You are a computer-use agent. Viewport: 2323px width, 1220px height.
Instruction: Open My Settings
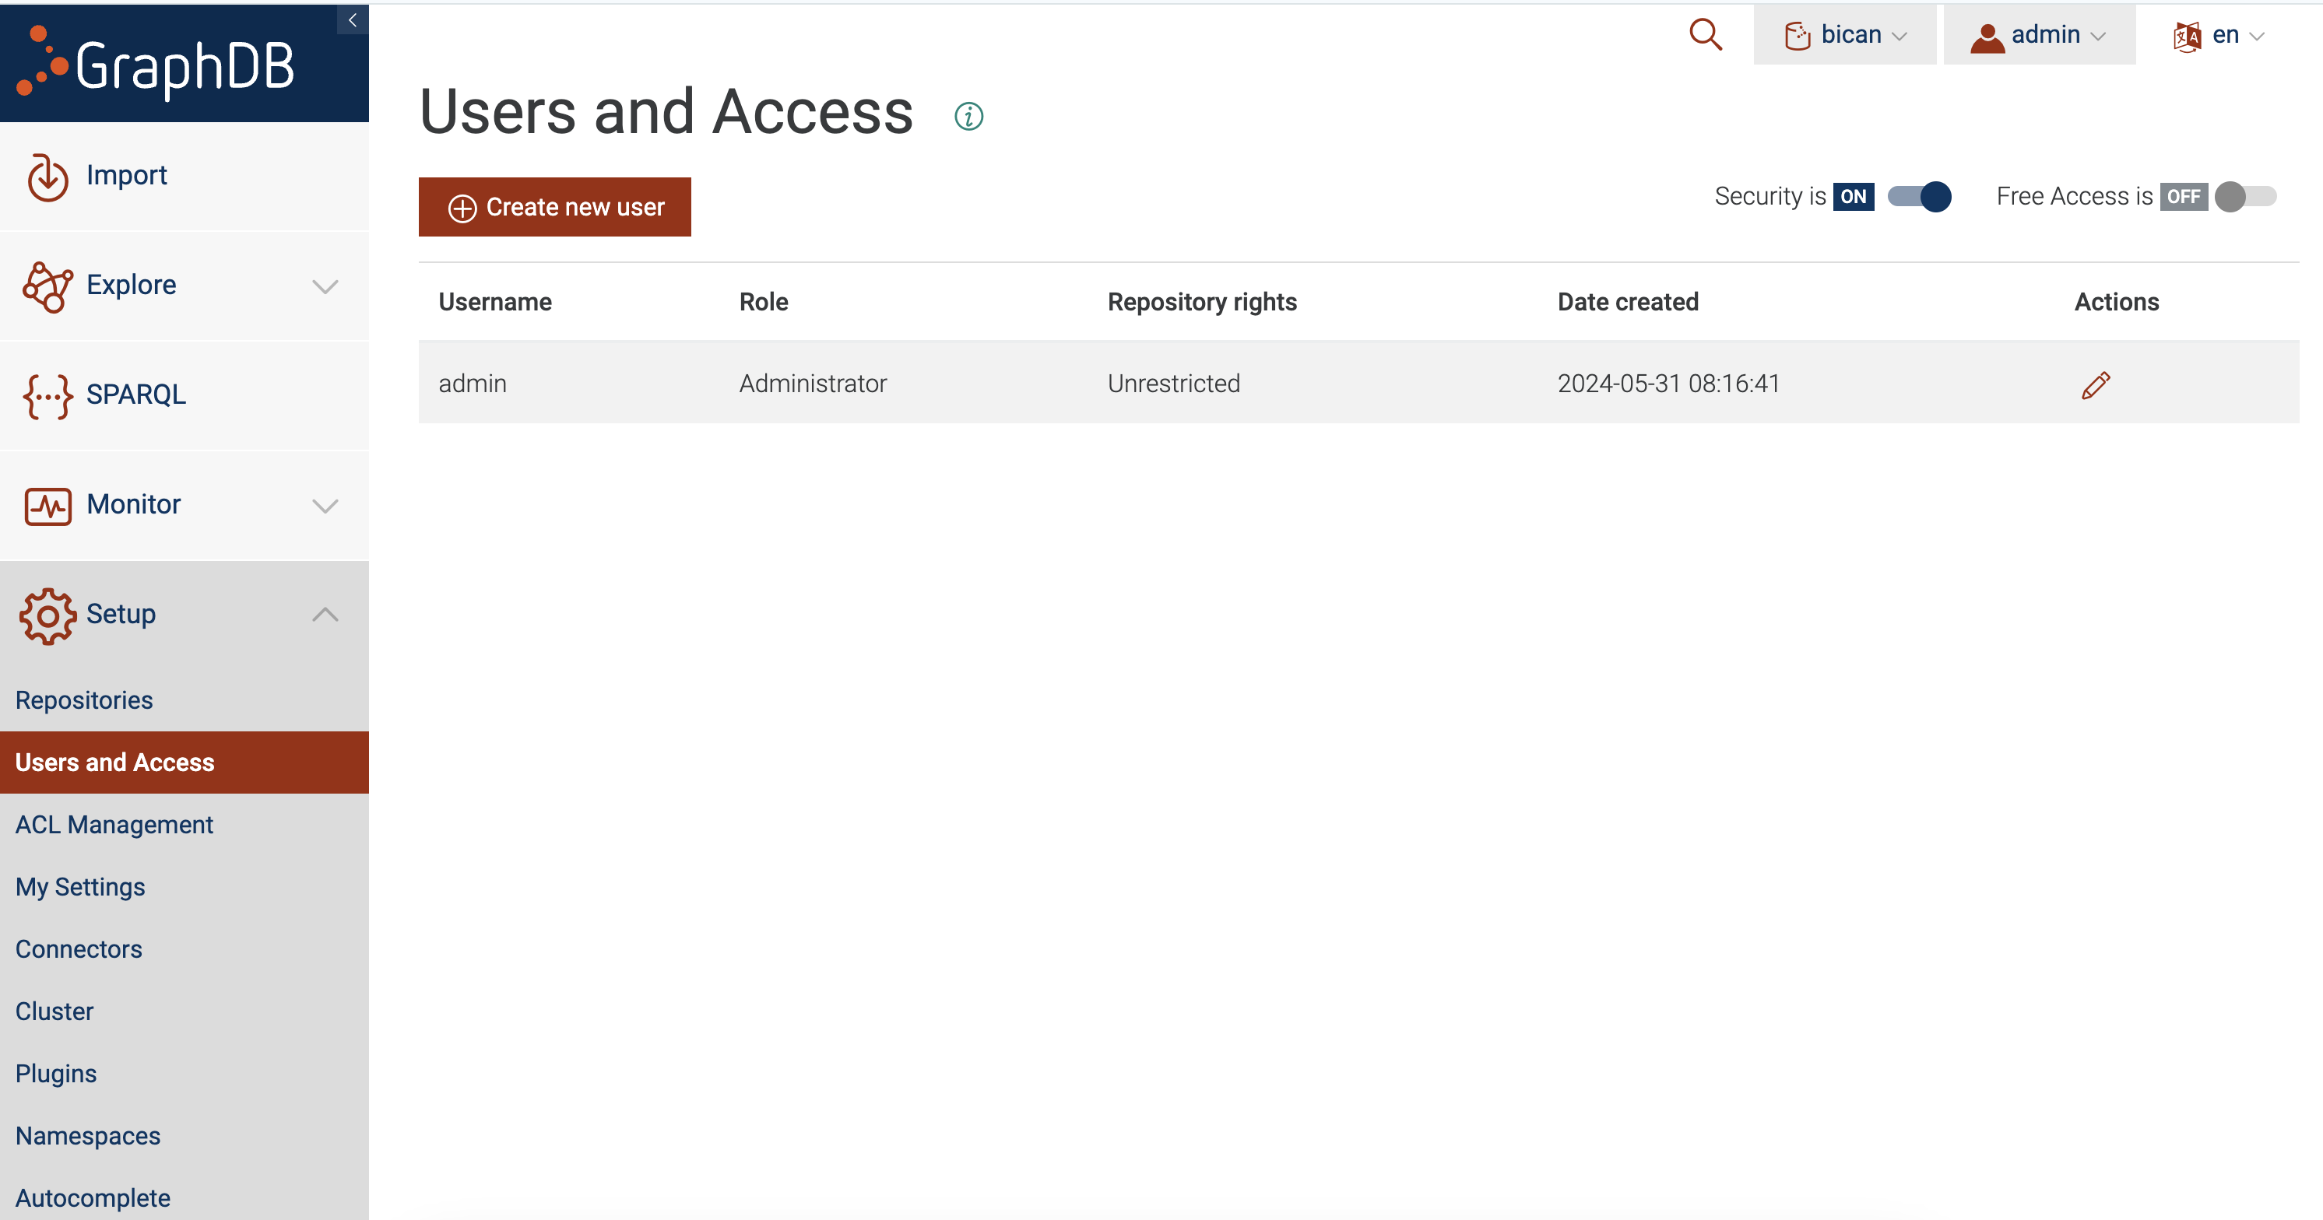point(184,887)
